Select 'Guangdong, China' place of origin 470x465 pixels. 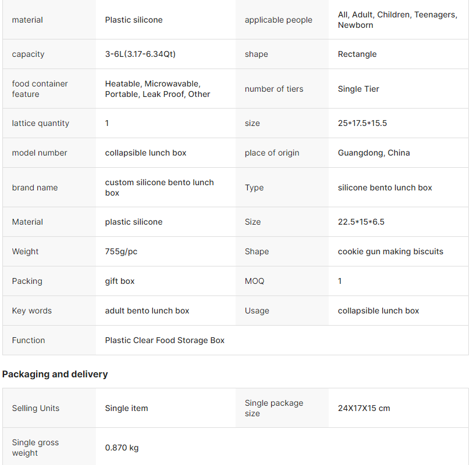(x=373, y=153)
